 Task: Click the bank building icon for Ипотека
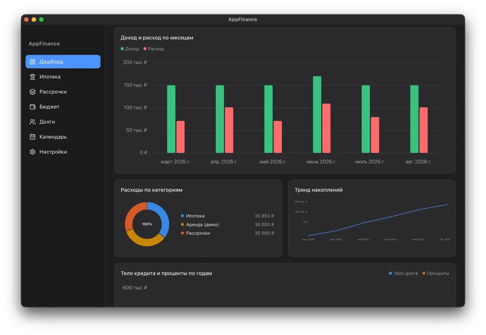pyautogui.click(x=33, y=77)
